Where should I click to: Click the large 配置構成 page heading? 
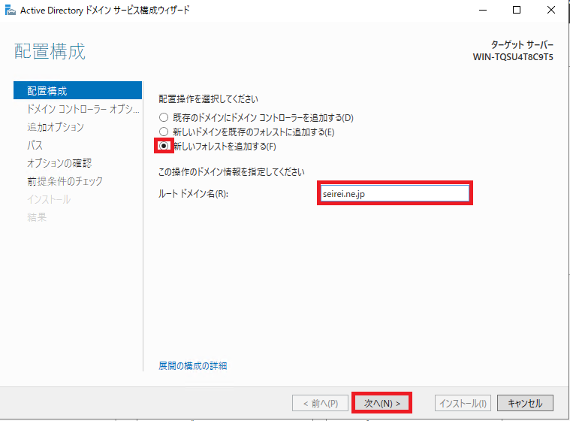(50, 51)
